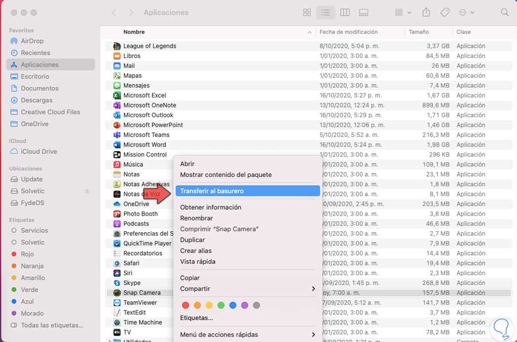Apply orange tag color in context menu

point(197,305)
